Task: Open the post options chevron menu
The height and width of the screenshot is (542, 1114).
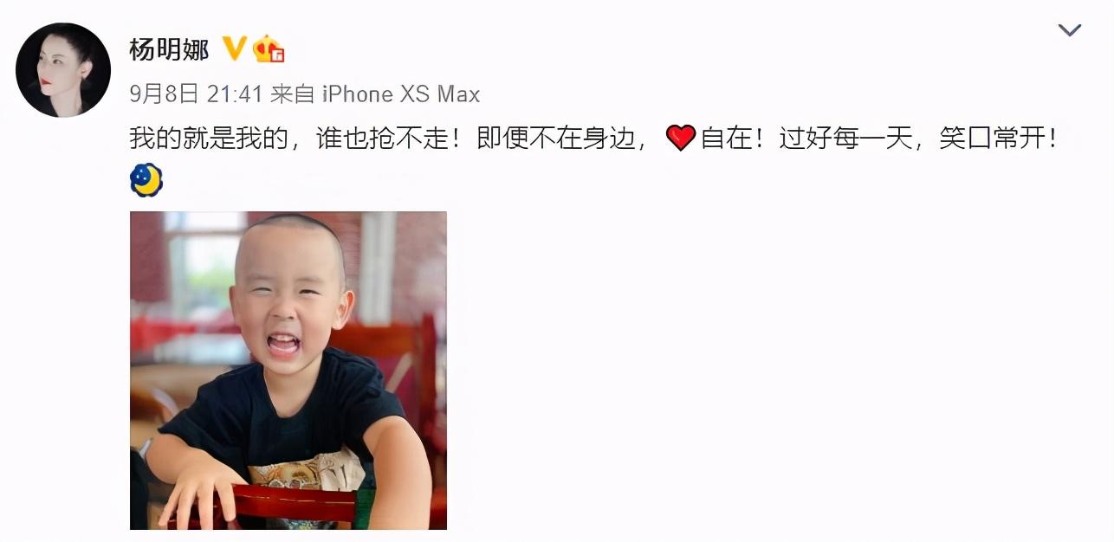Action: click(1070, 30)
